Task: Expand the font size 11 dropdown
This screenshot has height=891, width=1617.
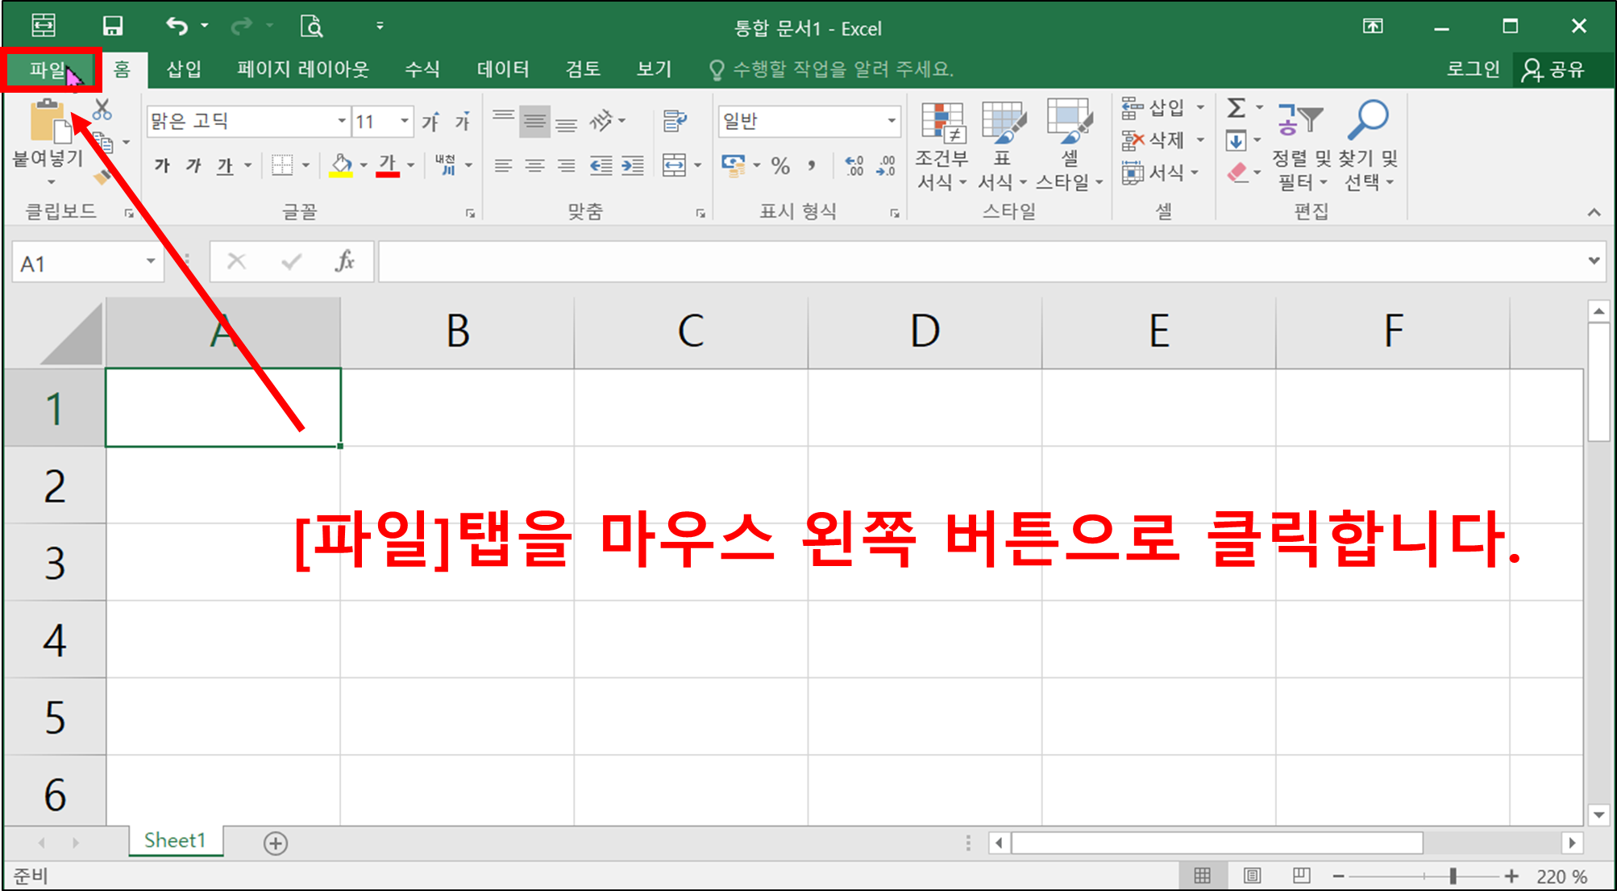Action: [405, 121]
